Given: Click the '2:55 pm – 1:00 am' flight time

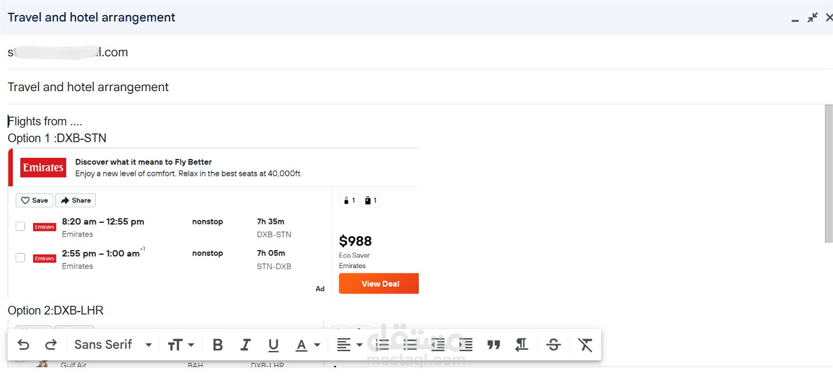Looking at the screenshot, I should (101, 254).
